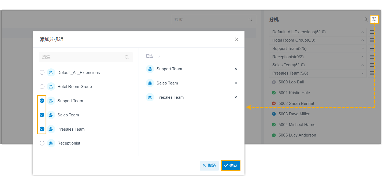Uncheck the Presales Team checkbox
This screenshot has width=382, height=177.
coord(42,129)
